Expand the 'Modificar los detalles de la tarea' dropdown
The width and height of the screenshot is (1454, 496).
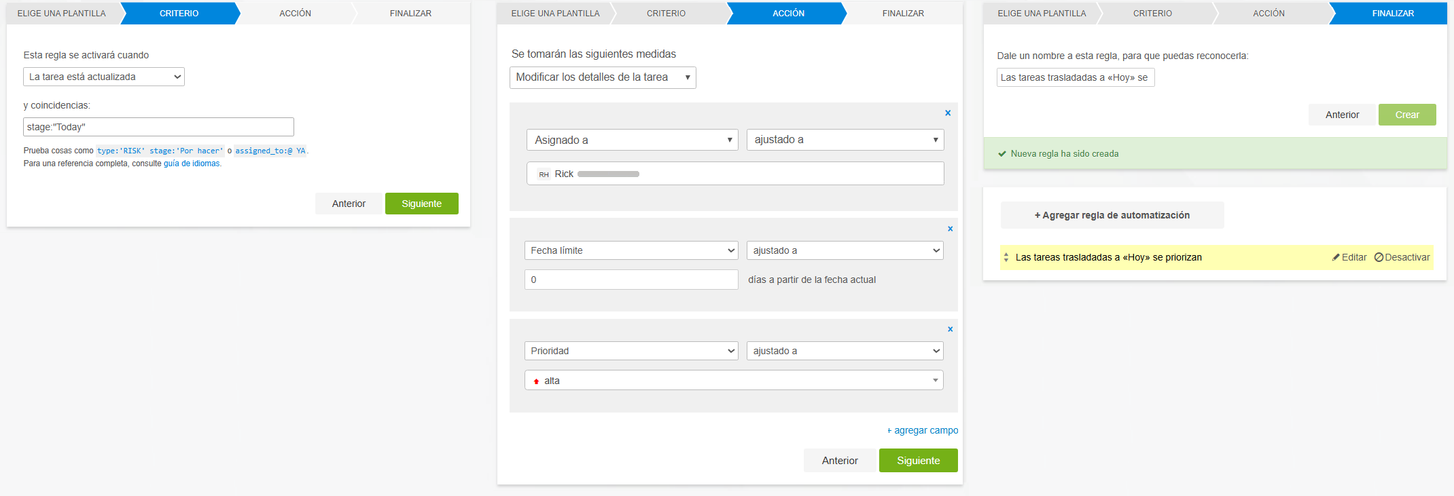pyautogui.click(x=603, y=78)
